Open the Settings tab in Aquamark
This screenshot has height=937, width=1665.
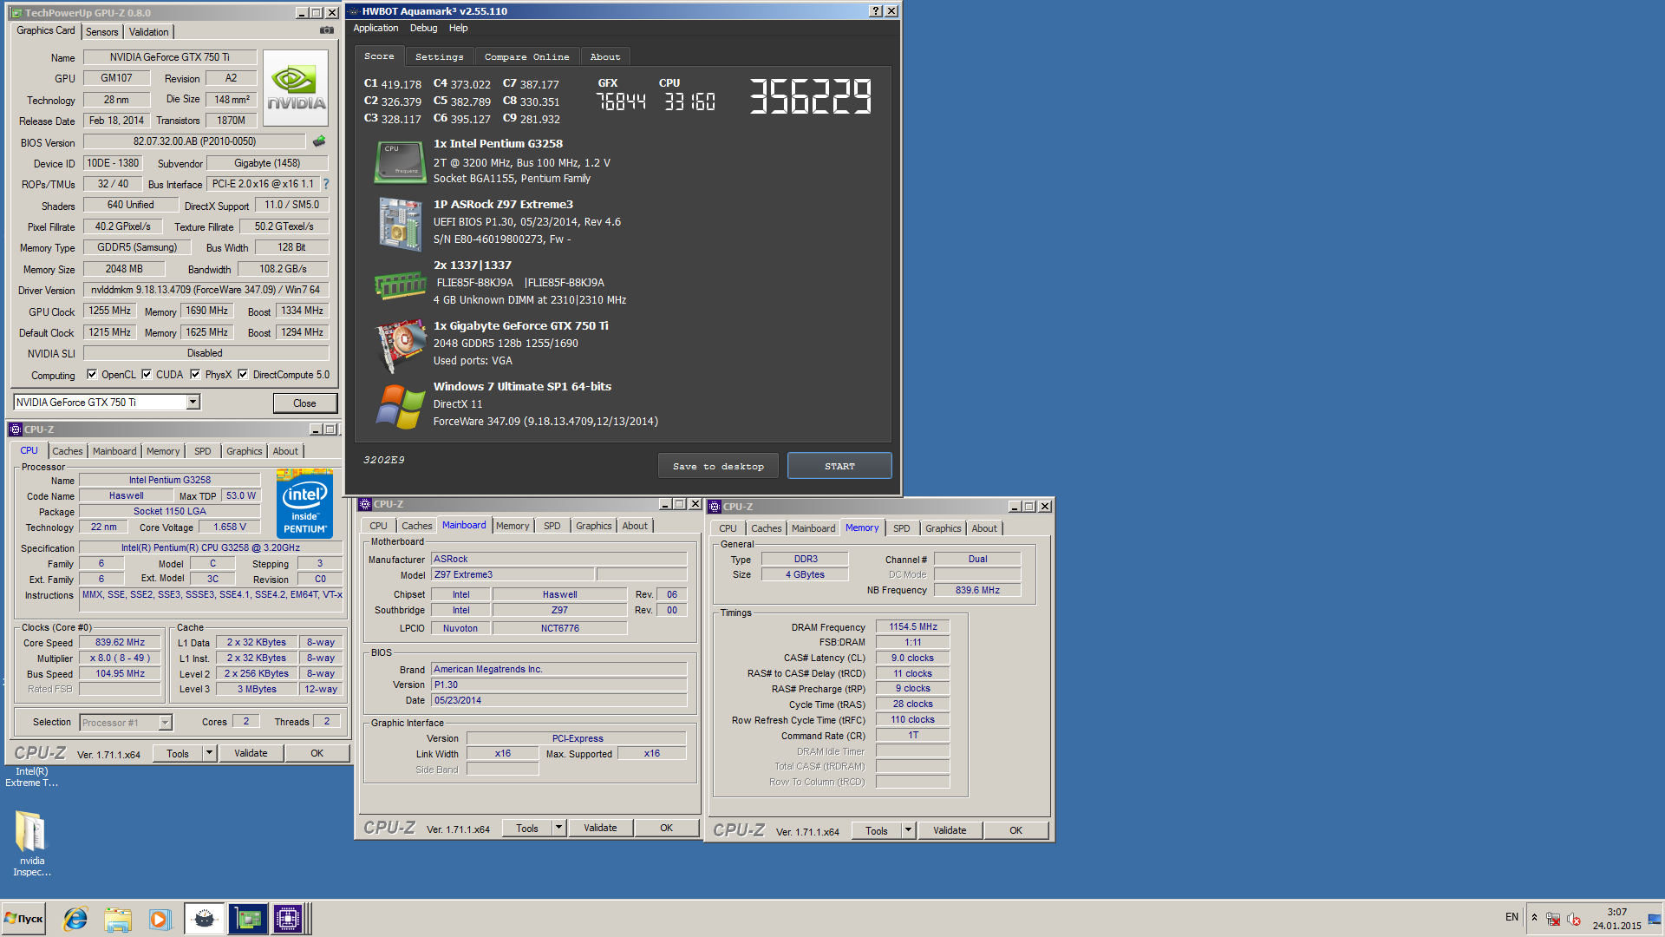pyautogui.click(x=439, y=56)
